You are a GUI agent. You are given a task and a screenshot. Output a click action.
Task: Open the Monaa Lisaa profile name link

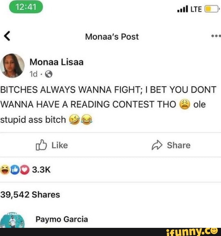click(57, 62)
